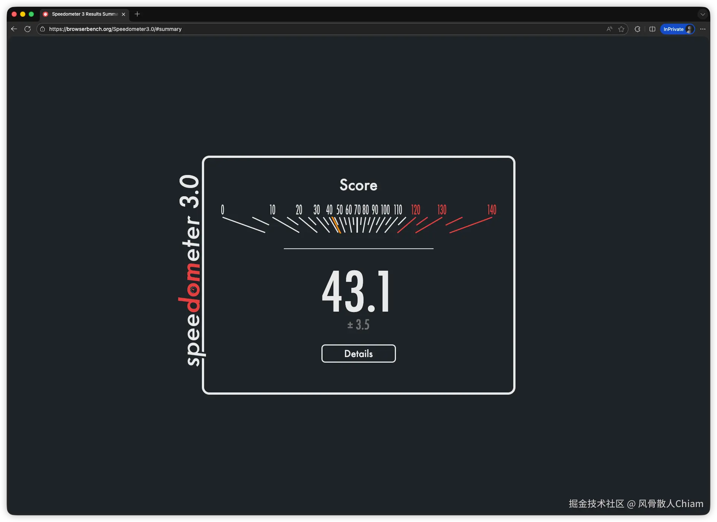Toggle split screen view icon

[652, 29]
